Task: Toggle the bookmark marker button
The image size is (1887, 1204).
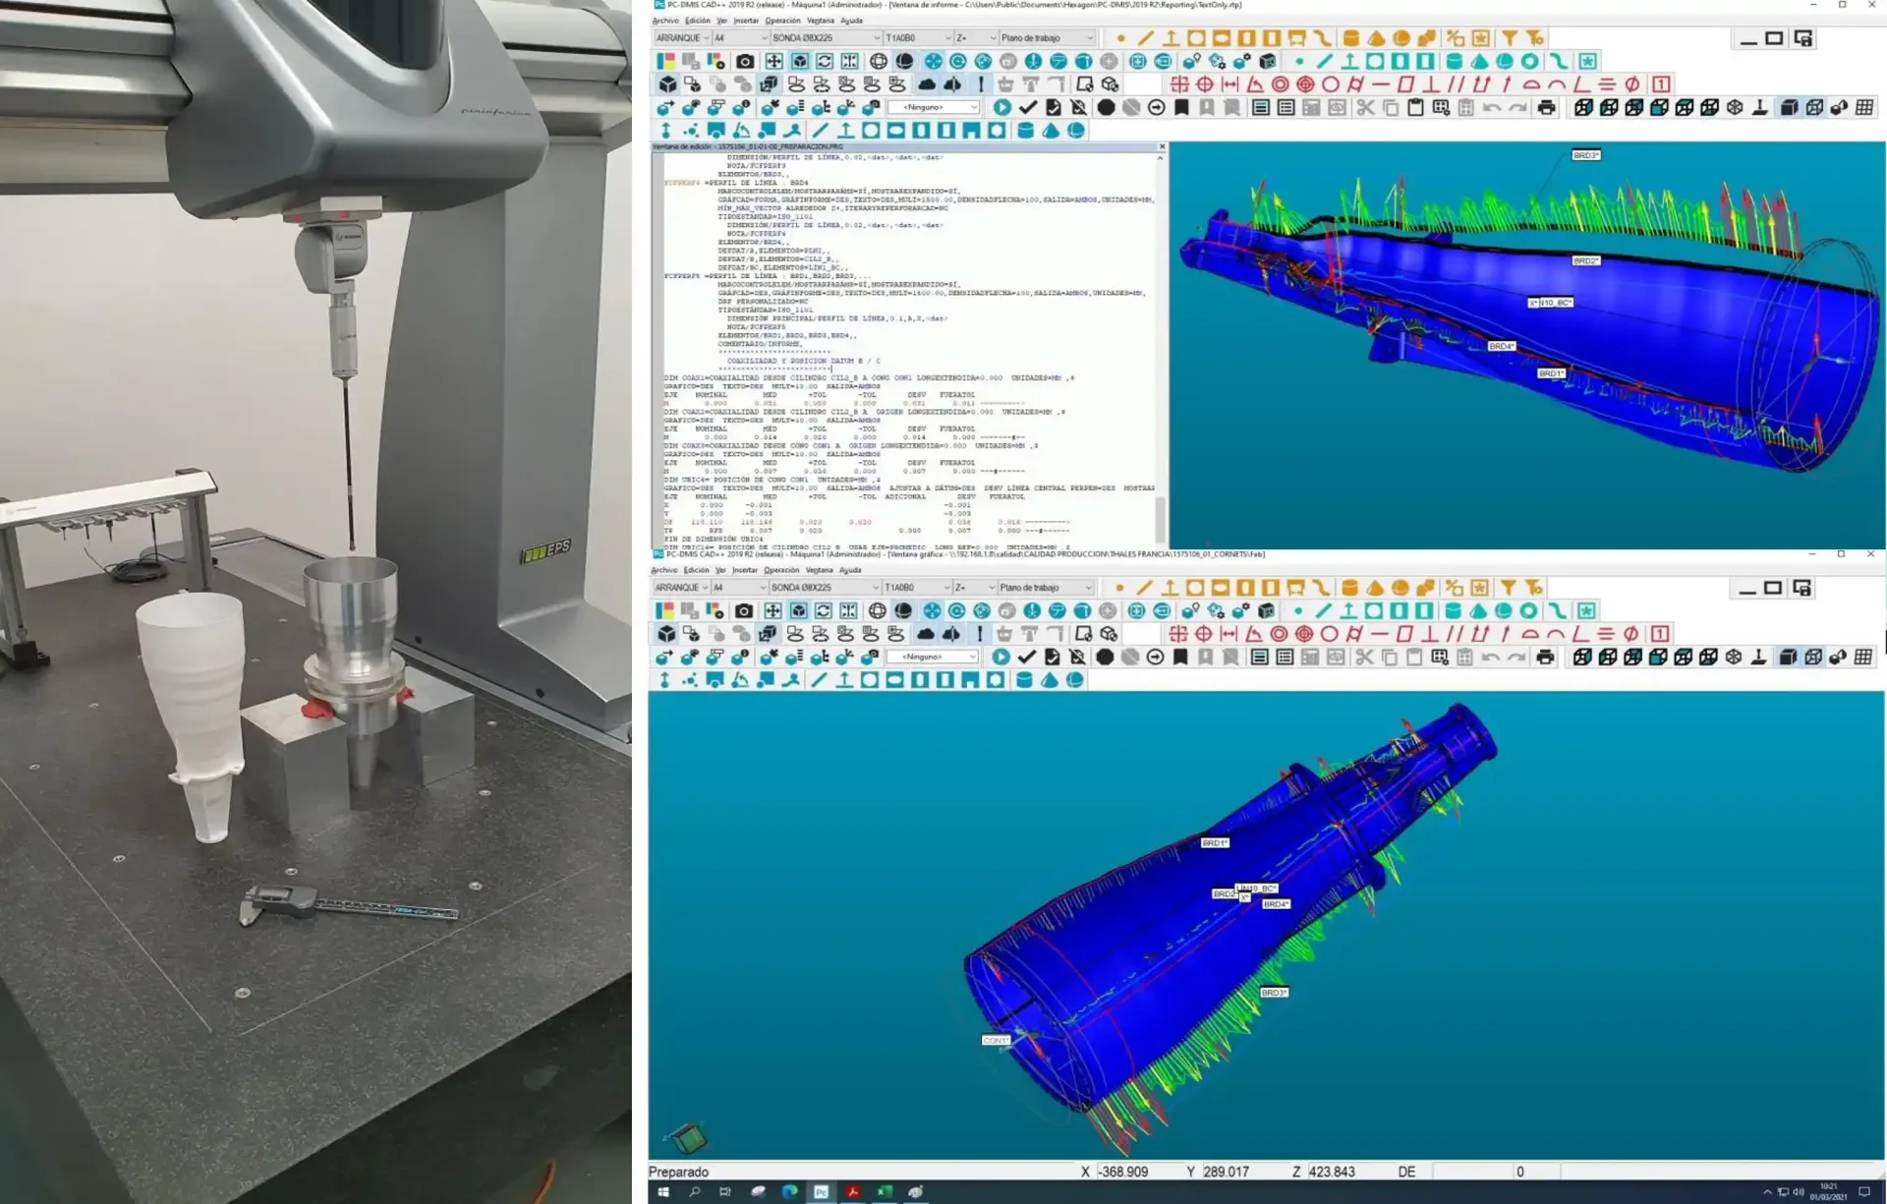Action: (1182, 107)
